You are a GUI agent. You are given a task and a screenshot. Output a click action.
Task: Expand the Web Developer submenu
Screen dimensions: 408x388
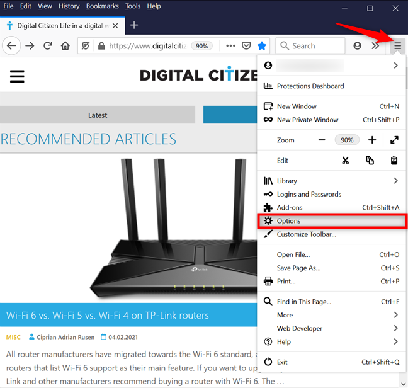(x=331, y=328)
